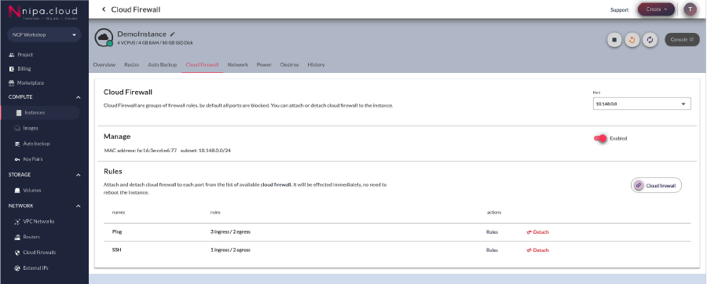
Task: View Rules for the Ping firewall
Action: point(492,231)
